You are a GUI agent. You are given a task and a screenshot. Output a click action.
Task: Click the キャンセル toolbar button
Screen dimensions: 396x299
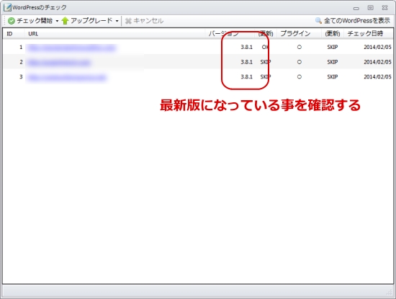(144, 21)
